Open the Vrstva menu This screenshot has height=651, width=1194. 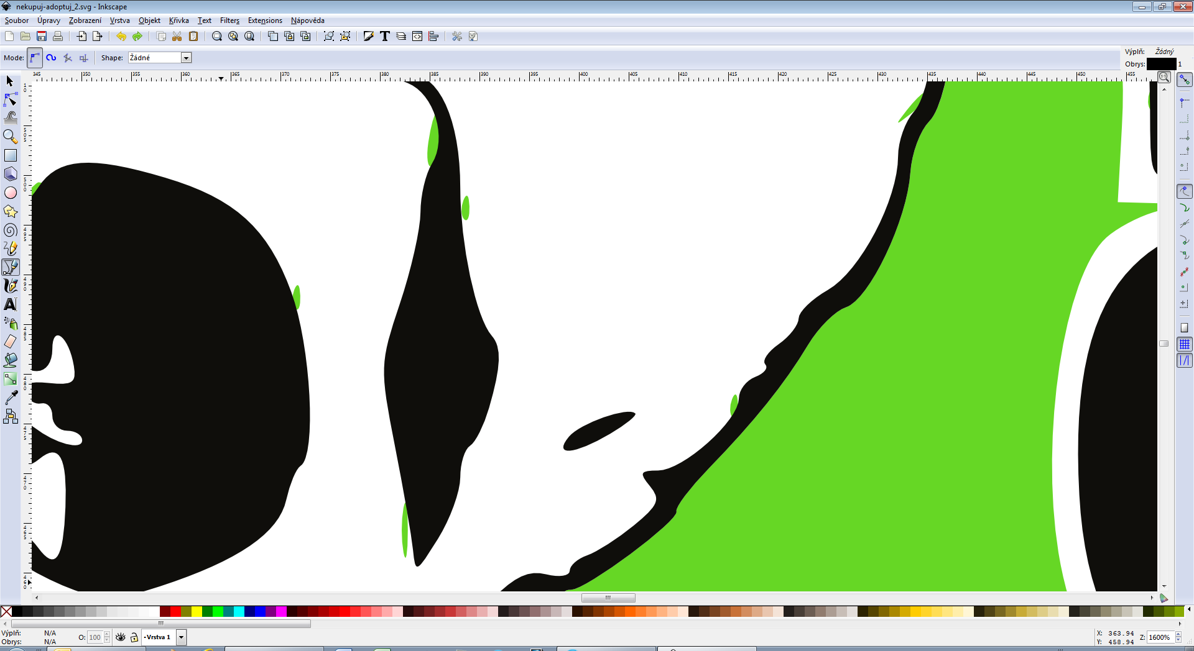[120, 20]
